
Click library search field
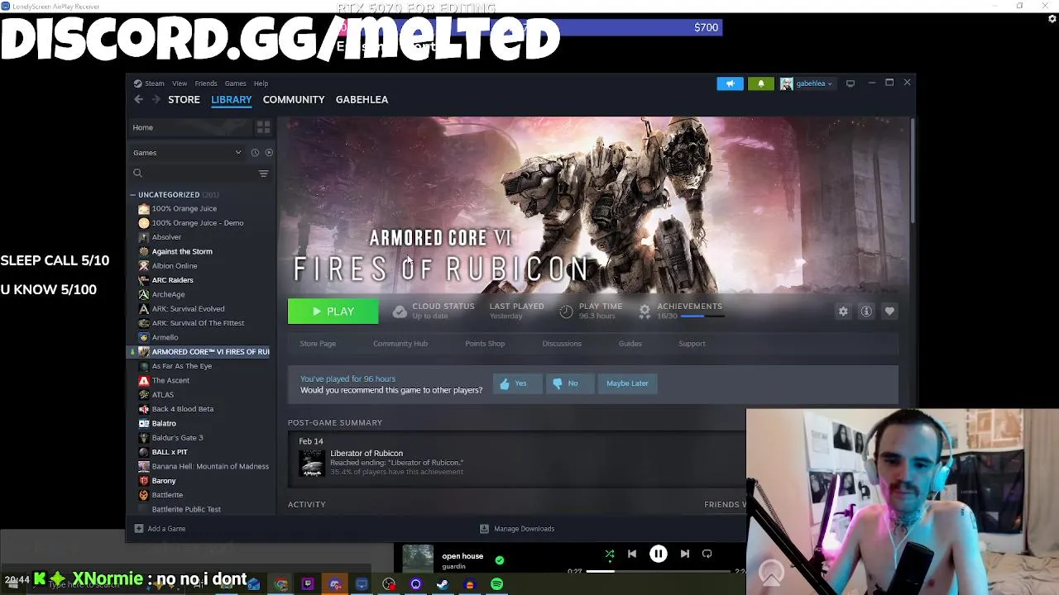[x=193, y=174]
